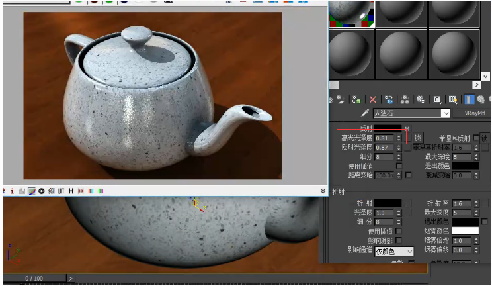Viewport: 492px width, 286px height.
Task: Click the green-magenta stereo bars icon
Action: (x=101, y=191)
